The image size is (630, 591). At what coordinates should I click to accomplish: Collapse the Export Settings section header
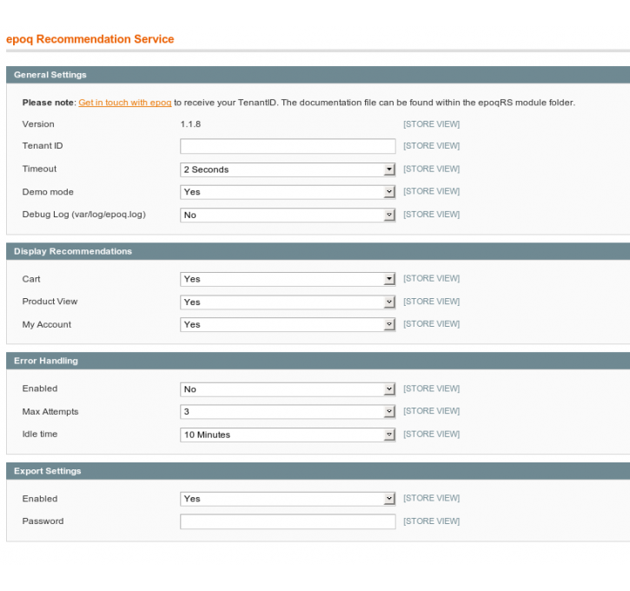(318, 471)
